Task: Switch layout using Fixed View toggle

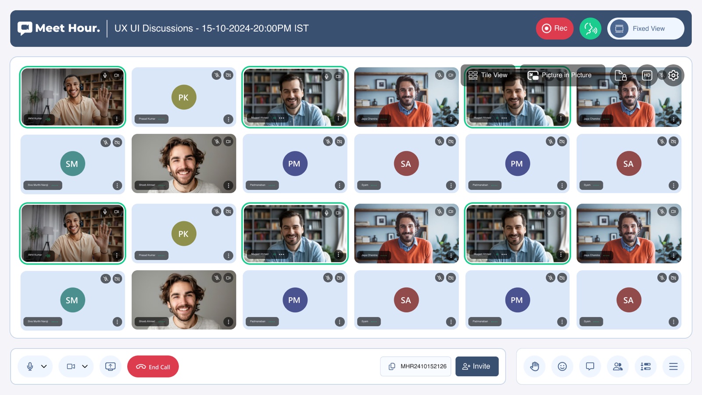Action: [x=645, y=29]
